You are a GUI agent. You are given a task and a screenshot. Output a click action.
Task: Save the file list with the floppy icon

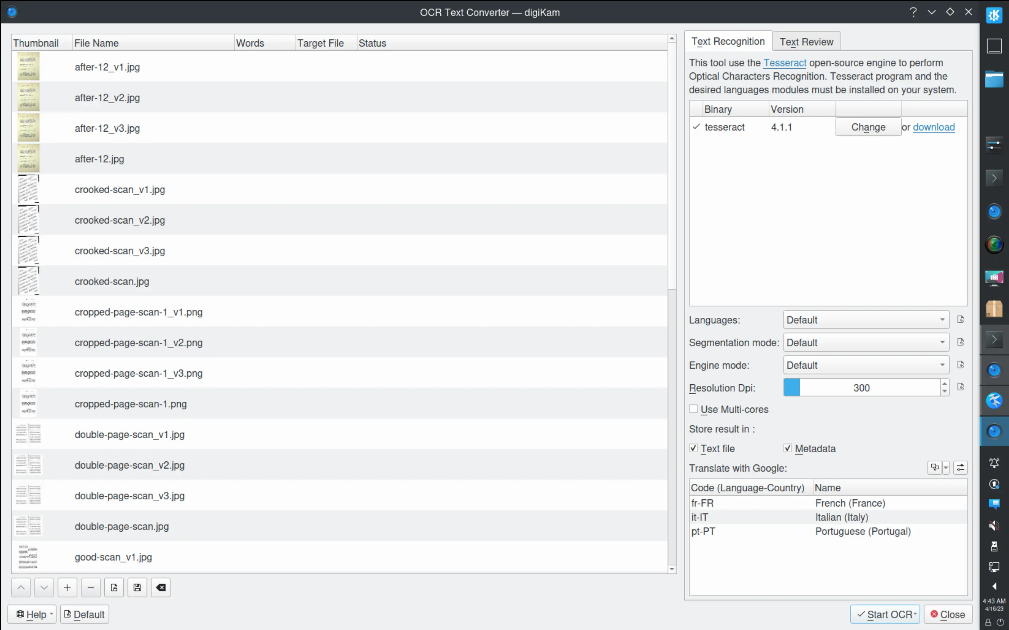137,587
